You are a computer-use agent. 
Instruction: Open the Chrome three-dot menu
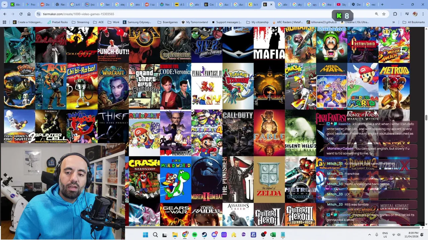pos(423,14)
